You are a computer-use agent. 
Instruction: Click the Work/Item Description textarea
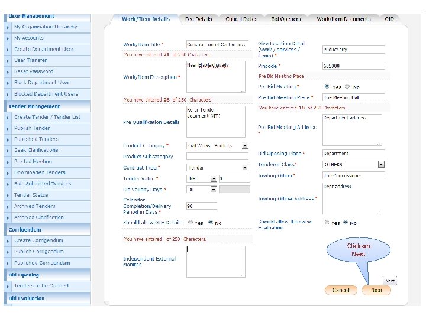tap(216, 77)
